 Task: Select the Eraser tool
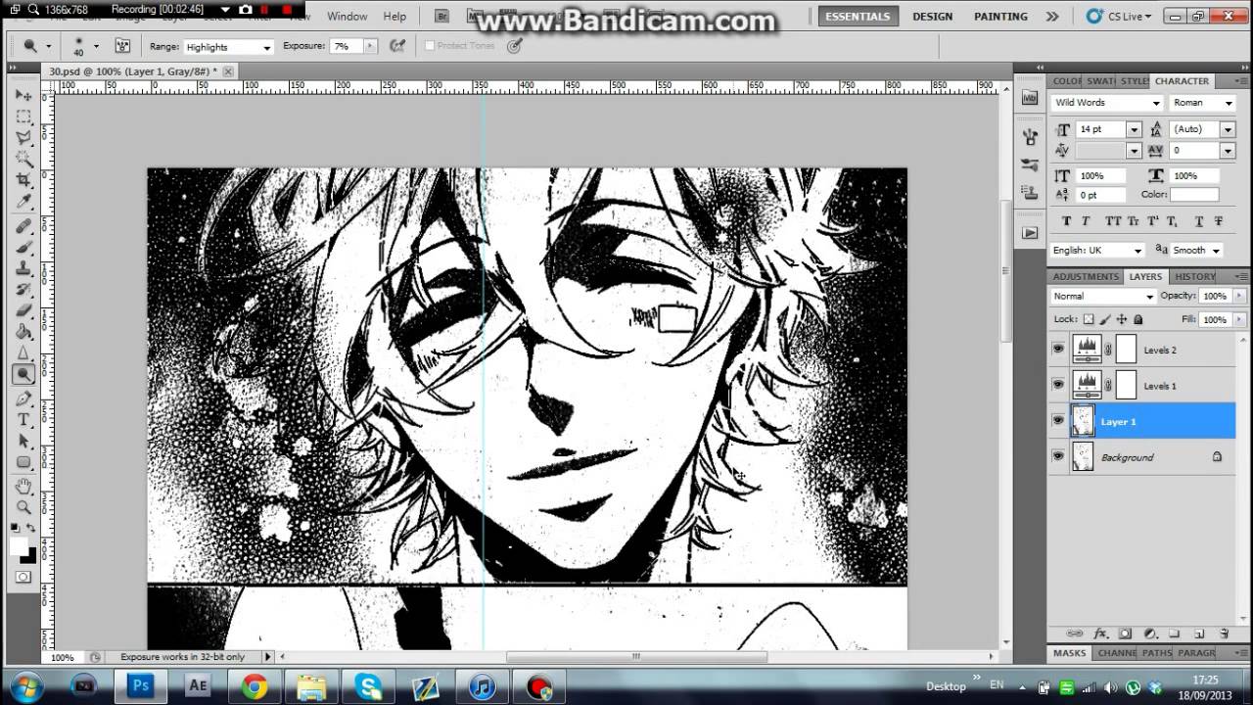coord(23,311)
